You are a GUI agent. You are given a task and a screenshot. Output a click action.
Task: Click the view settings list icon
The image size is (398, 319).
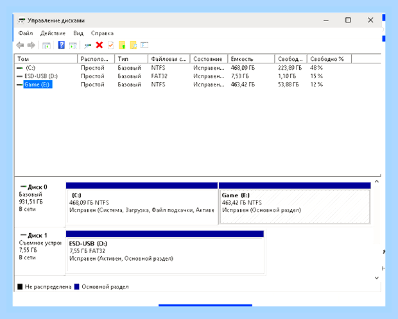(144, 45)
